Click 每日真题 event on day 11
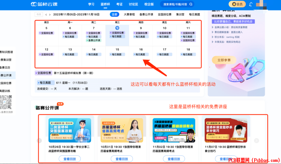 pos(188,37)
